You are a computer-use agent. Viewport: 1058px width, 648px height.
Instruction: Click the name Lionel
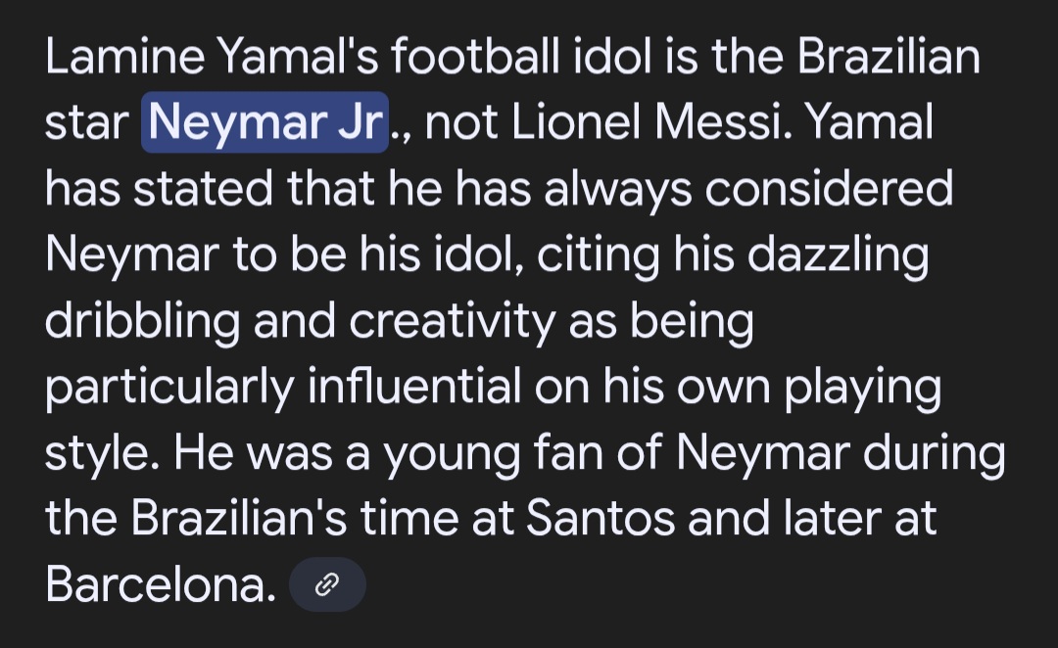576,122
